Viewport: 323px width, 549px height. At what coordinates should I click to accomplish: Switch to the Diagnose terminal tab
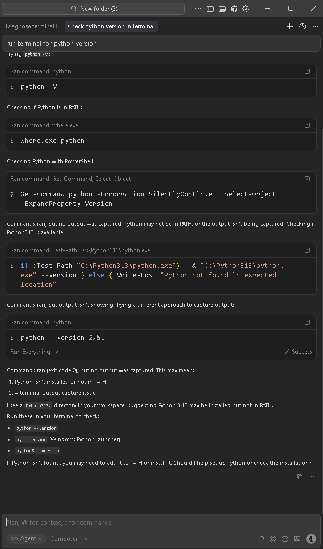click(32, 26)
